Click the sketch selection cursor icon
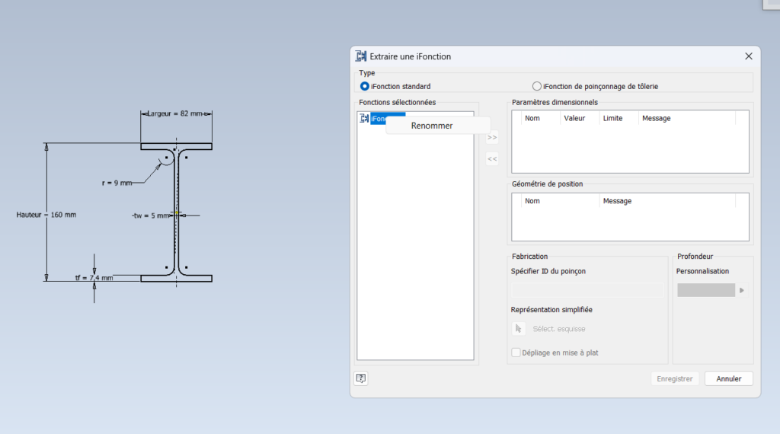This screenshot has height=434, width=780. pos(519,328)
